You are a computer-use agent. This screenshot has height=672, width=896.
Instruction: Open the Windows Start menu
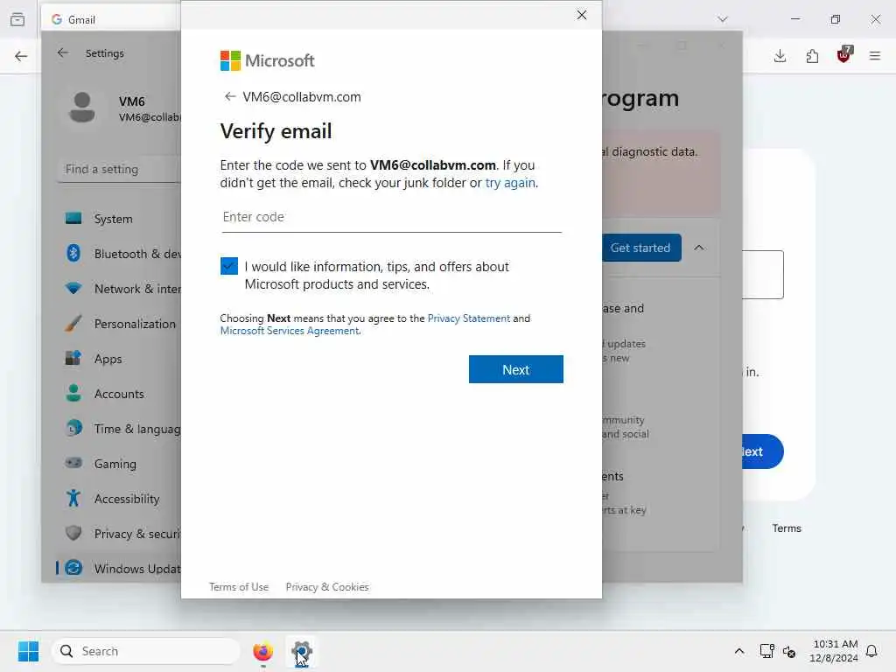pos(29,651)
